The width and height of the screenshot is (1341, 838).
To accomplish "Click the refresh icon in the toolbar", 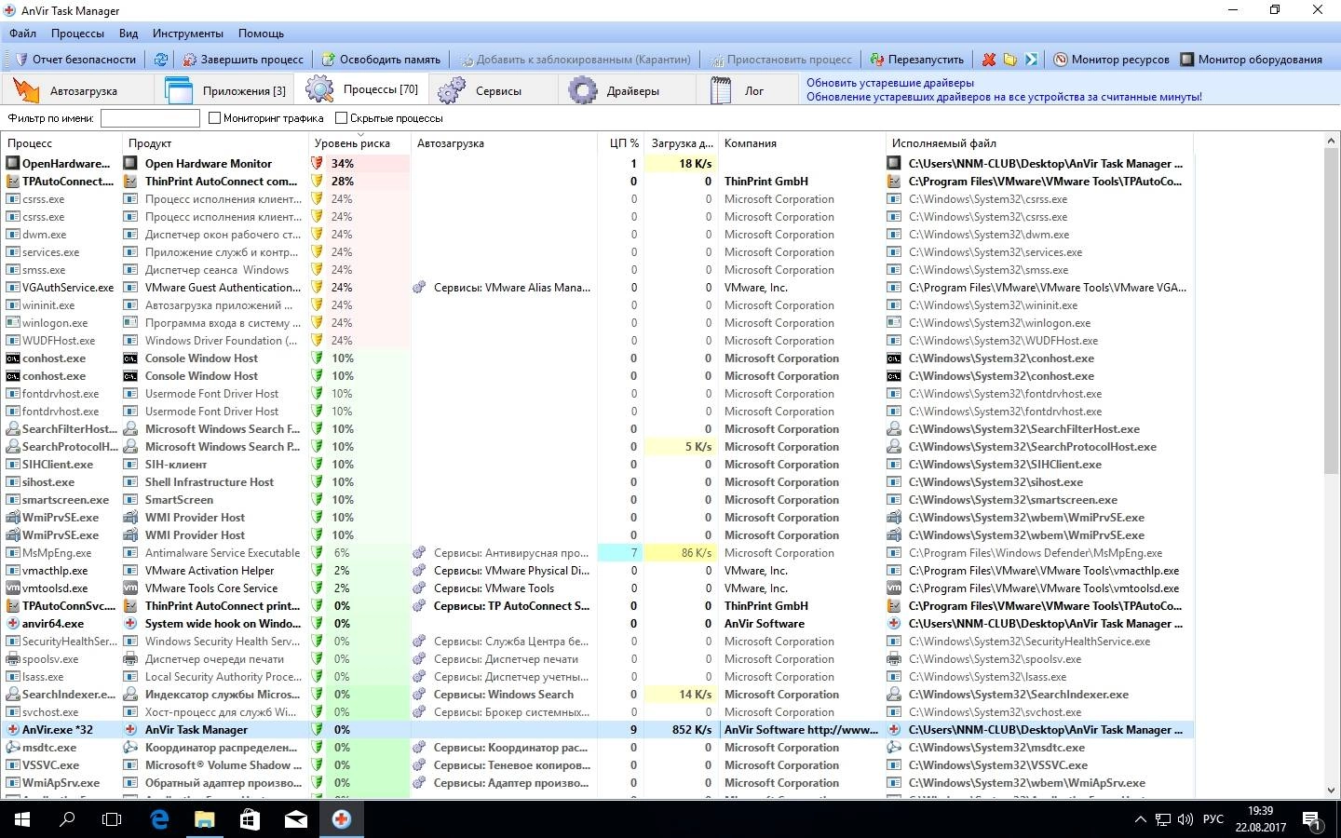I will [161, 59].
